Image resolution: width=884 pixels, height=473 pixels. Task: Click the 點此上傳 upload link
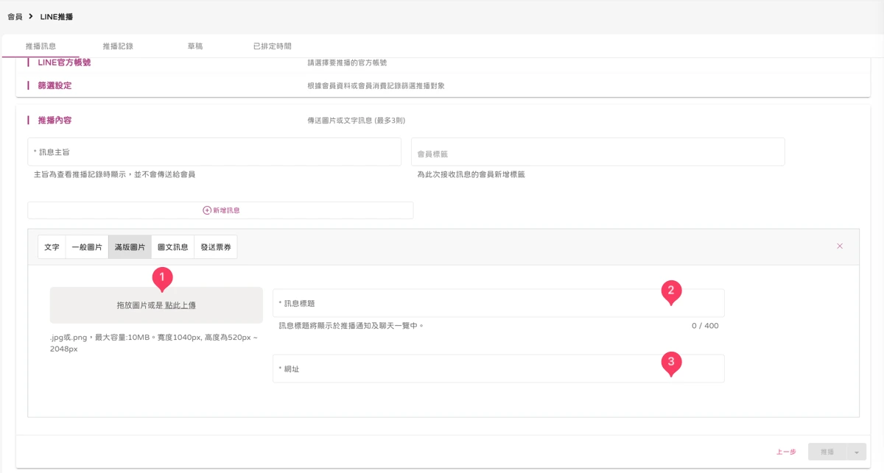pyautogui.click(x=180, y=305)
